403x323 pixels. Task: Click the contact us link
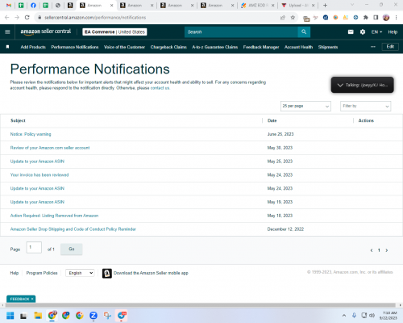click(160, 88)
